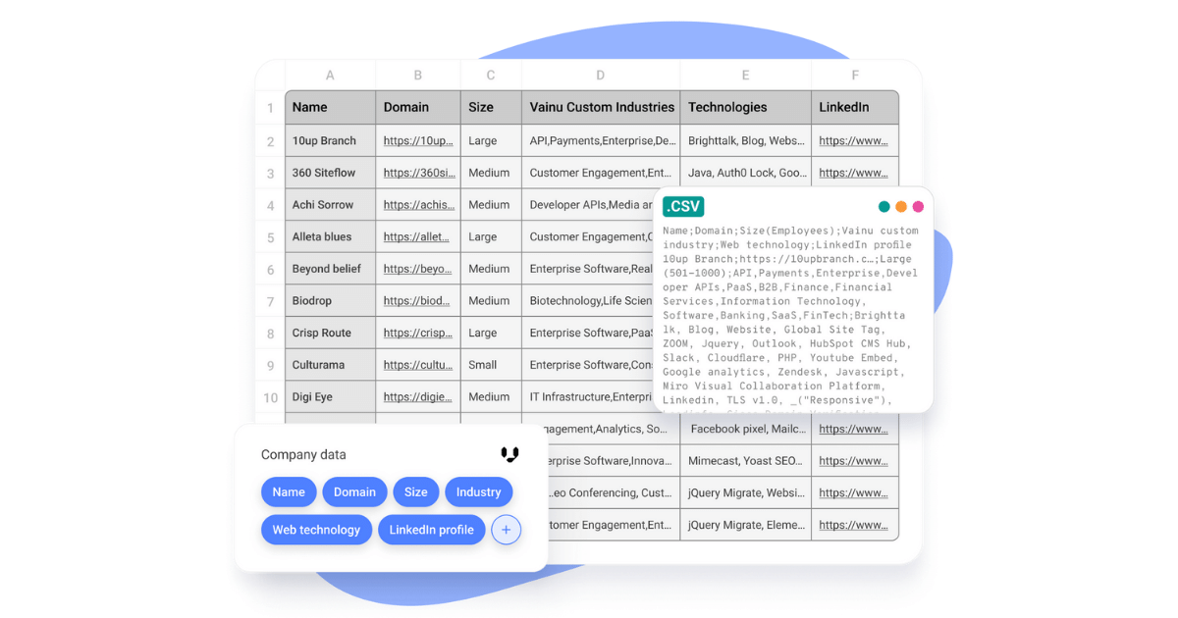Click the plus icon to add a data field
The image size is (1178, 618).
click(506, 529)
